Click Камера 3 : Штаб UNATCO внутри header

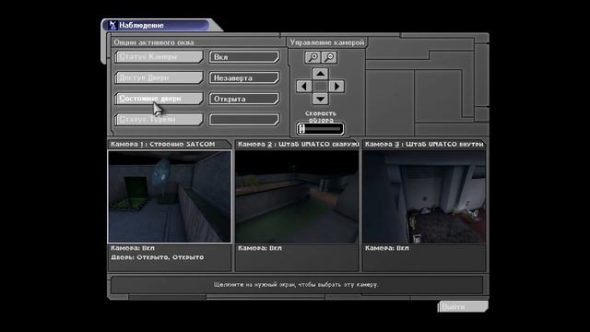(x=424, y=144)
